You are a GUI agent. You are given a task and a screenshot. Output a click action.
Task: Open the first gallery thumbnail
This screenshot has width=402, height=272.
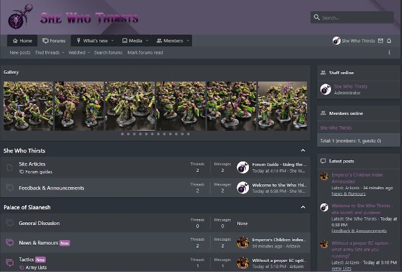coord(28,106)
